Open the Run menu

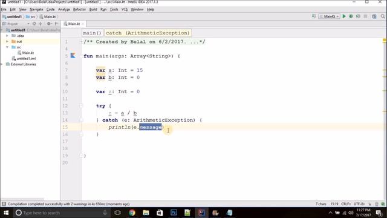tap(103, 10)
